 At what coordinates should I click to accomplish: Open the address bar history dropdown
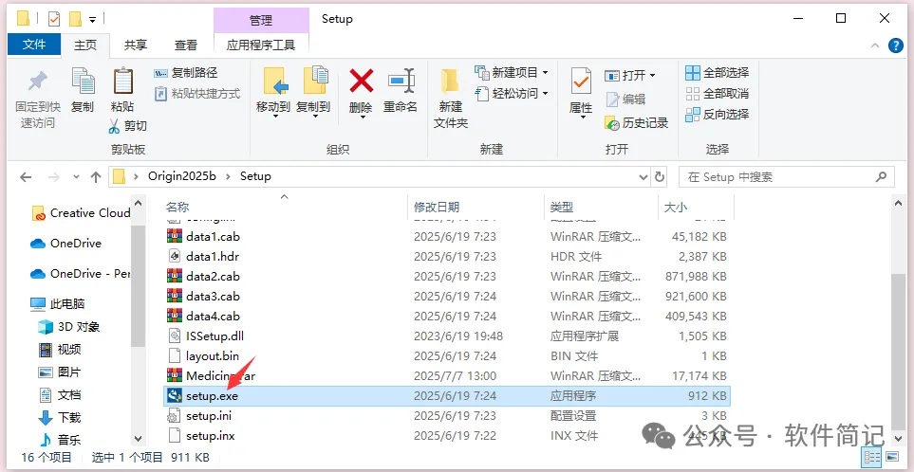point(643,177)
